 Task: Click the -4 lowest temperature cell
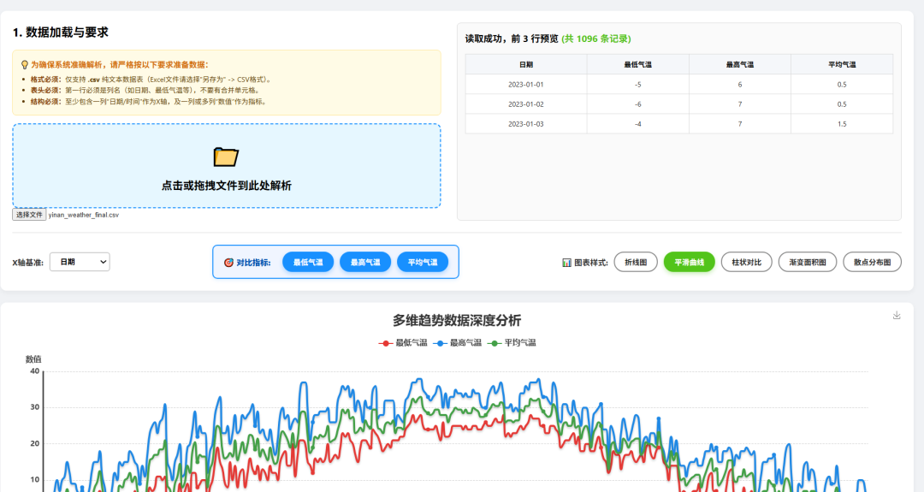(638, 124)
